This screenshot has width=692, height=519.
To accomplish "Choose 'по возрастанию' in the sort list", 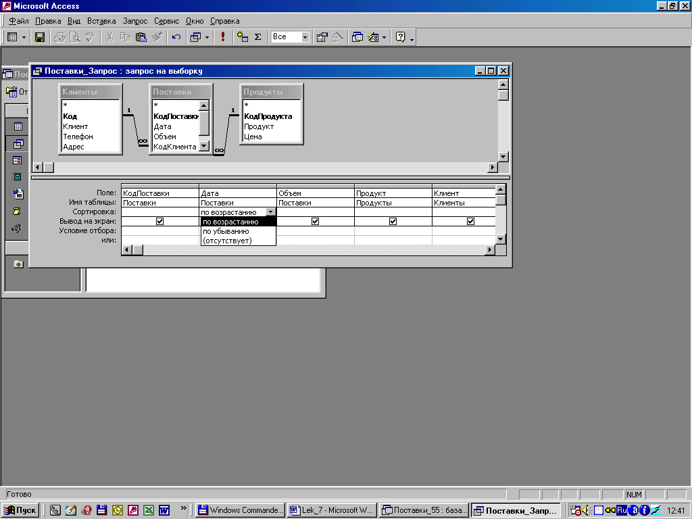I will [x=239, y=222].
